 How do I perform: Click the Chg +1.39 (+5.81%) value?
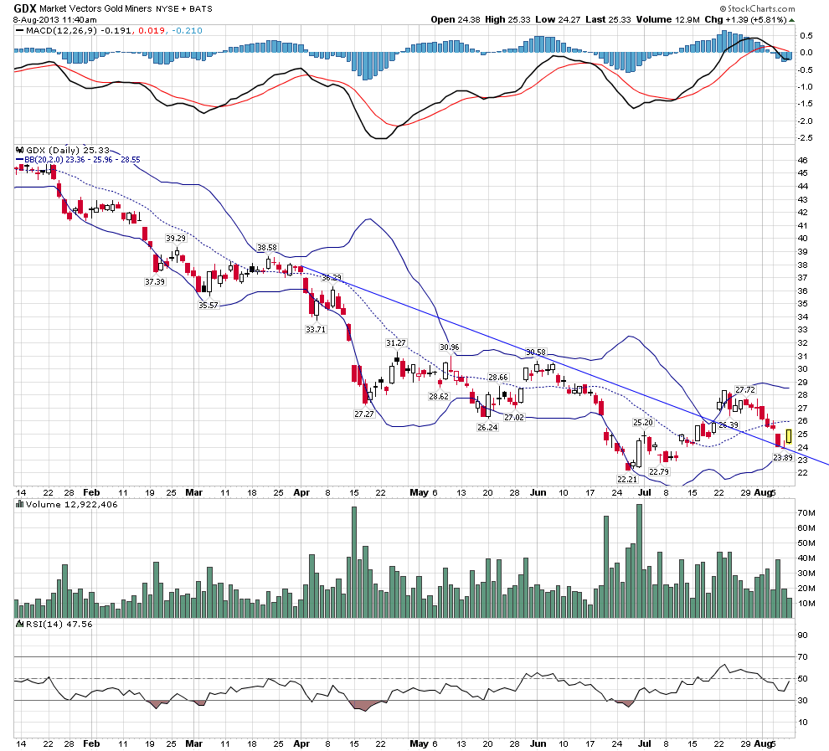[x=759, y=18]
